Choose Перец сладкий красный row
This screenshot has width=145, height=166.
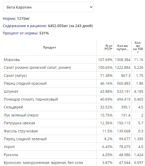pos(74,83)
